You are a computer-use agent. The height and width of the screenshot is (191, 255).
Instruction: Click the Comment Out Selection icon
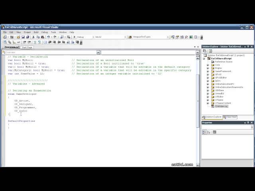(x=35, y=42)
